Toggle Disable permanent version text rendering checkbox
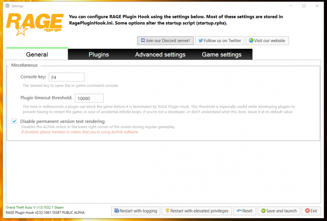This screenshot has height=221, width=327. tap(14, 121)
